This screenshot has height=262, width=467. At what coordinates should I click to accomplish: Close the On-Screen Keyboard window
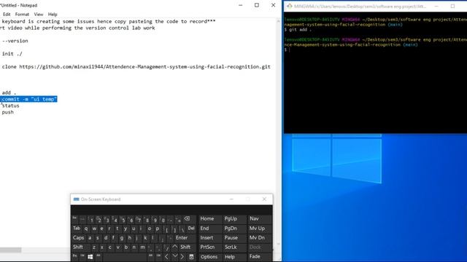click(x=264, y=199)
